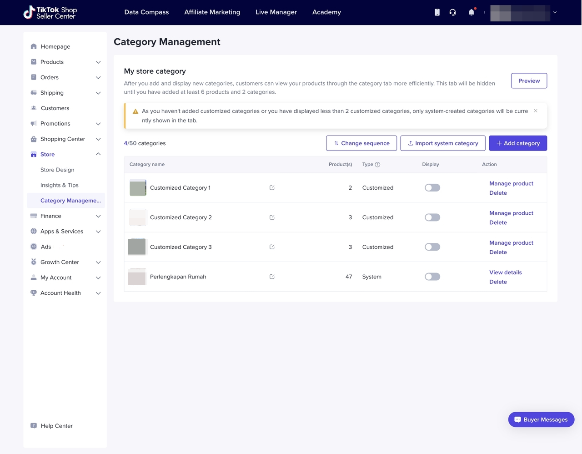Click edit icon for Customized Category 3
The image size is (582, 454).
click(272, 247)
